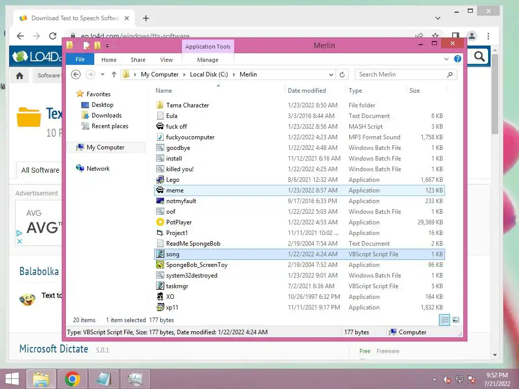Viewport: 519px width, 389px height.
Task: Open a new Chrome tab
Action: tap(146, 18)
